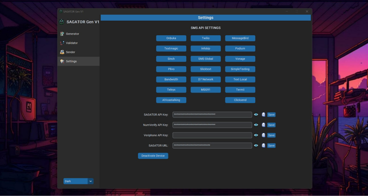Open MessageBird API settings
368x196 pixels.
point(240,38)
